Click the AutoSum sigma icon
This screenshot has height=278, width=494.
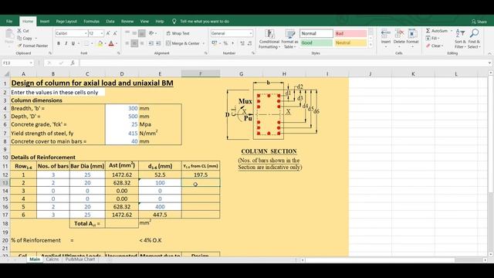tap(428, 31)
